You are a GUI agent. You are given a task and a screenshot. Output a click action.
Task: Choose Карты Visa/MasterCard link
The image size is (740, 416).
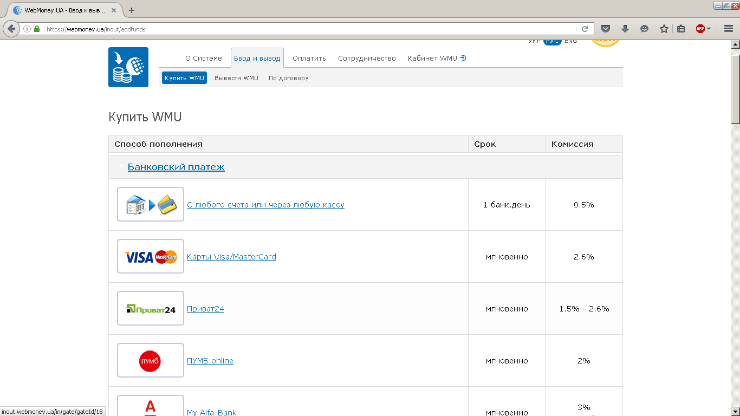click(231, 257)
